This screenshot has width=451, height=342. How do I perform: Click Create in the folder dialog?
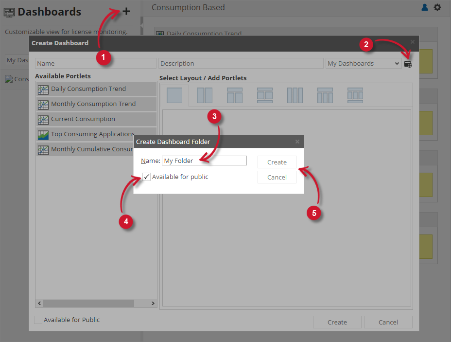click(x=277, y=162)
